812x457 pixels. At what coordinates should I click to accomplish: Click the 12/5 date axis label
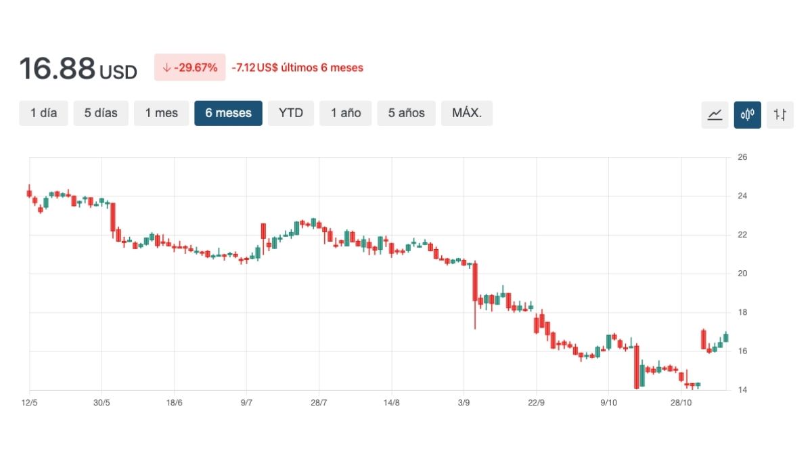click(29, 403)
